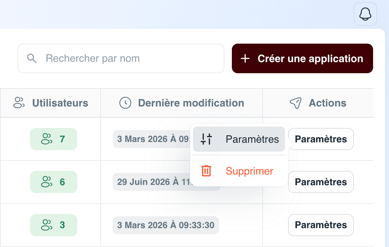Click the sliders icon in popup menu
The width and height of the screenshot is (389, 247).
(206, 139)
